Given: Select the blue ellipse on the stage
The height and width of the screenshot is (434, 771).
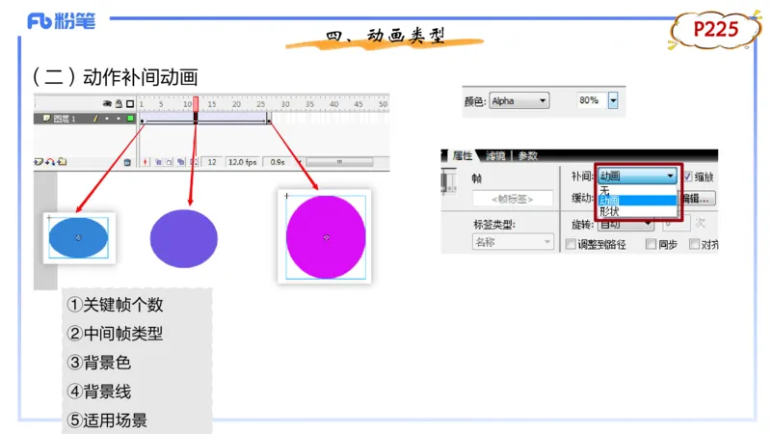Looking at the screenshot, I should pyautogui.click(x=78, y=237).
